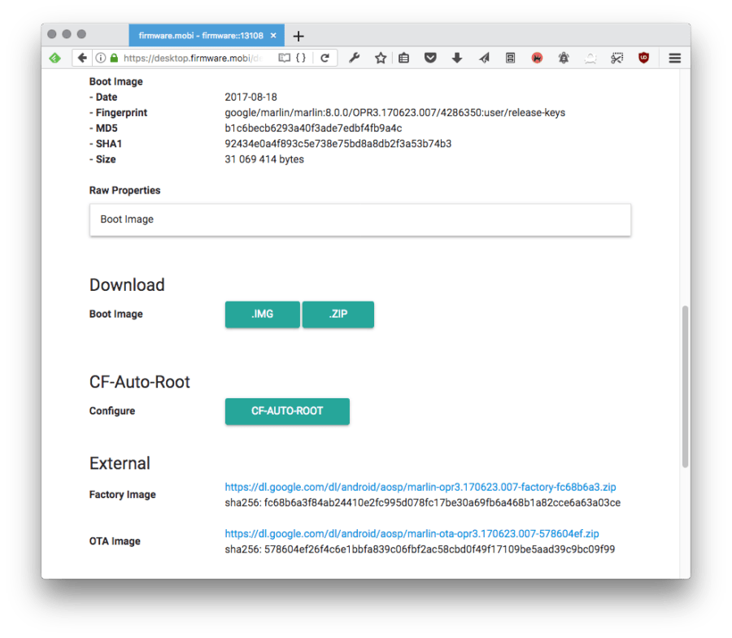Click the green diamond extension icon
The width and height of the screenshot is (732, 638).
tap(55, 58)
